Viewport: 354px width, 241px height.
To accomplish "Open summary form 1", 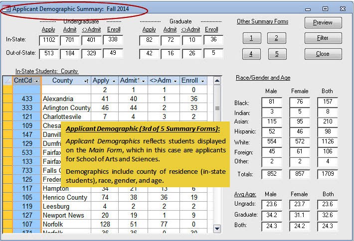I will 252,38.
